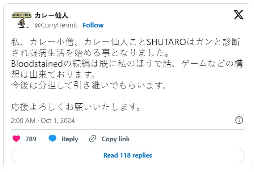Click the word Bloodstained in the post text
The height and width of the screenshot is (172, 254).
[x=37, y=64]
